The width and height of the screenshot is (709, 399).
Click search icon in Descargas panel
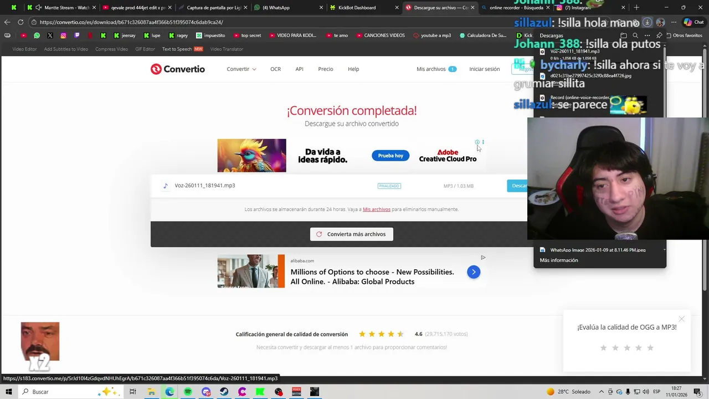635,35
